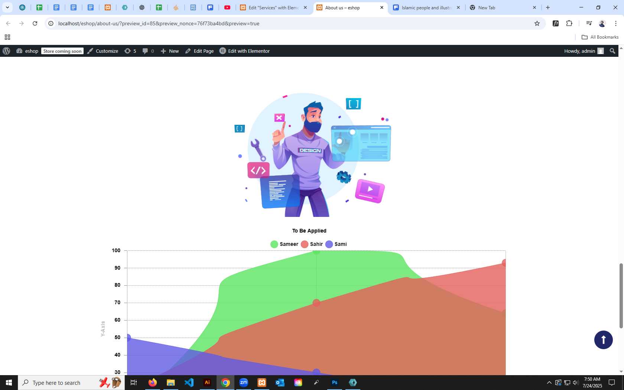Open the font identifier extension icon

[556, 23]
